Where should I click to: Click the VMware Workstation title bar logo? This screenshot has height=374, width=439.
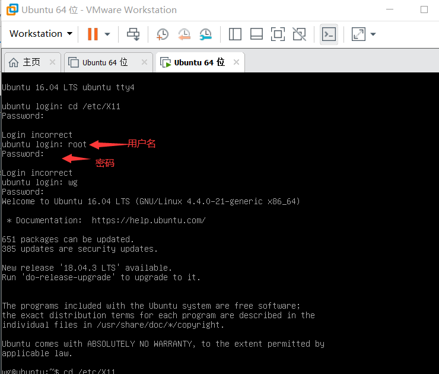(x=12, y=9)
